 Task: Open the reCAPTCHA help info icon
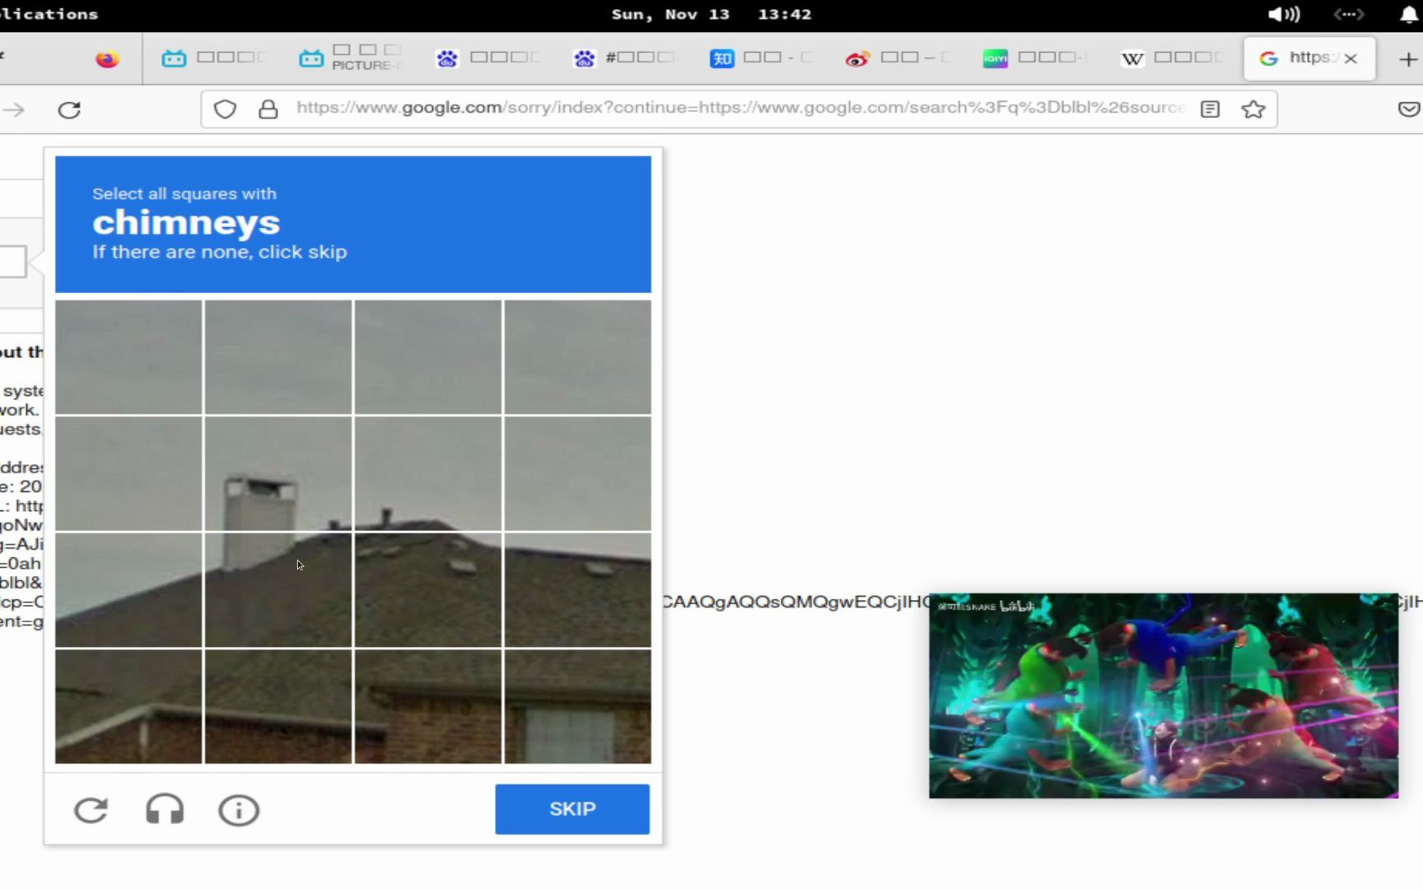tap(239, 810)
